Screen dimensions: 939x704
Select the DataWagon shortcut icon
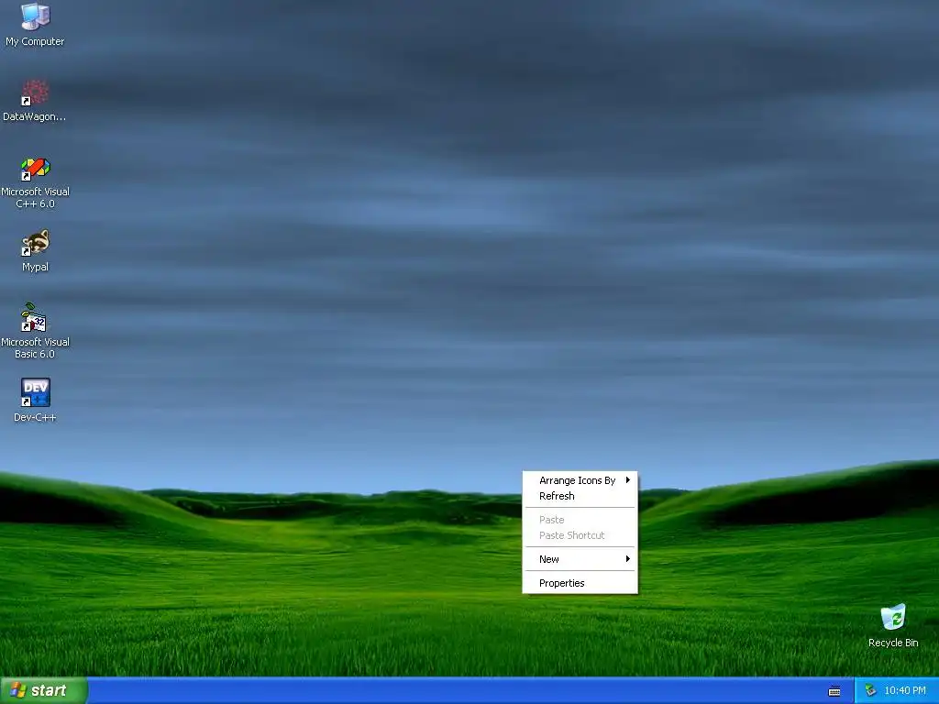pyautogui.click(x=36, y=93)
